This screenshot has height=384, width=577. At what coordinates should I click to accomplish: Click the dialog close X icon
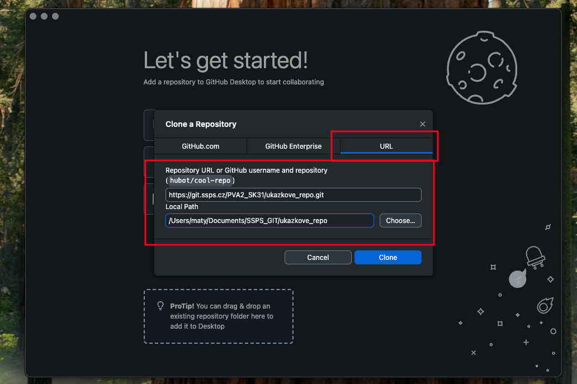click(x=422, y=124)
